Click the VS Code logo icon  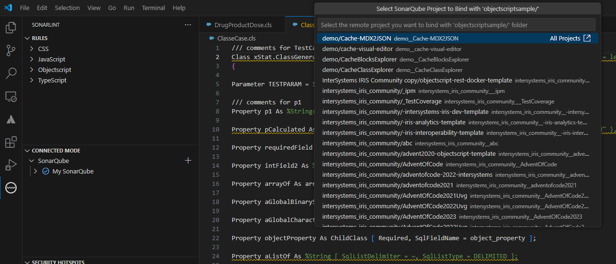pos(8,8)
